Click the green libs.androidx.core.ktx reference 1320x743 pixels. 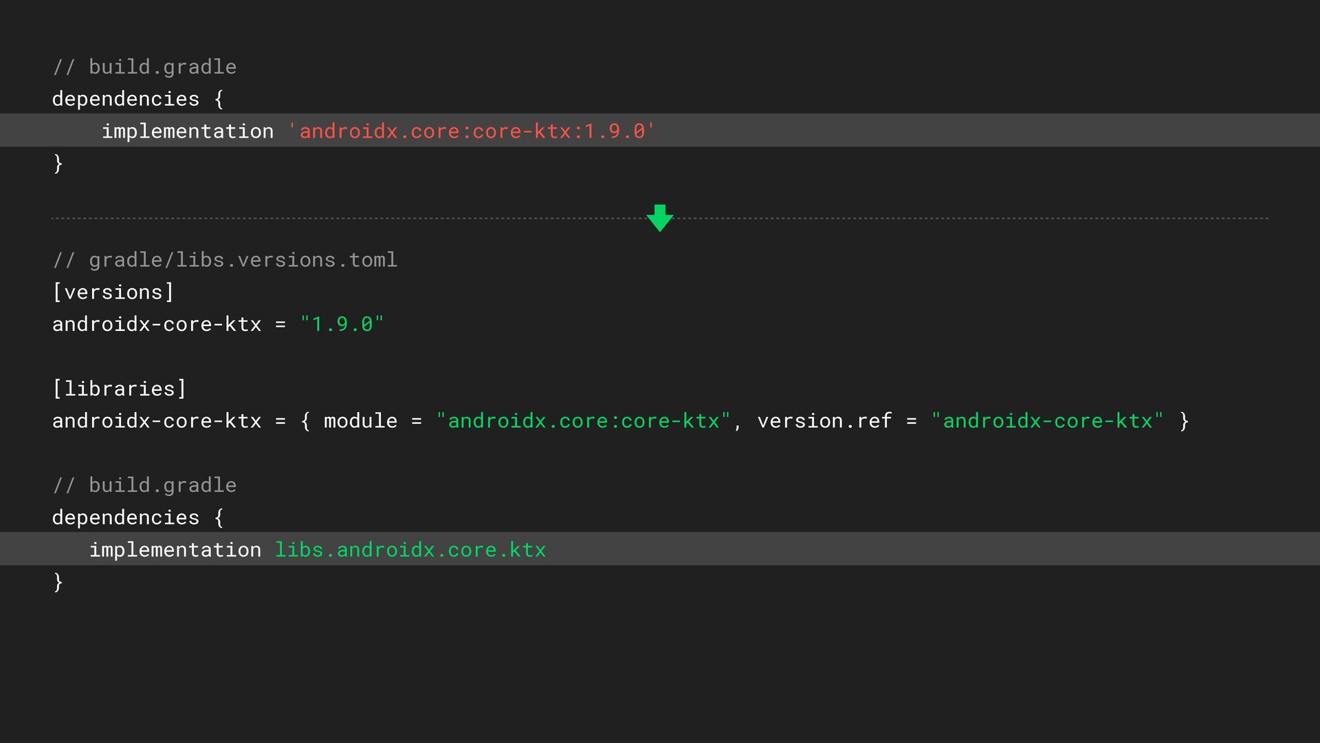tap(410, 550)
